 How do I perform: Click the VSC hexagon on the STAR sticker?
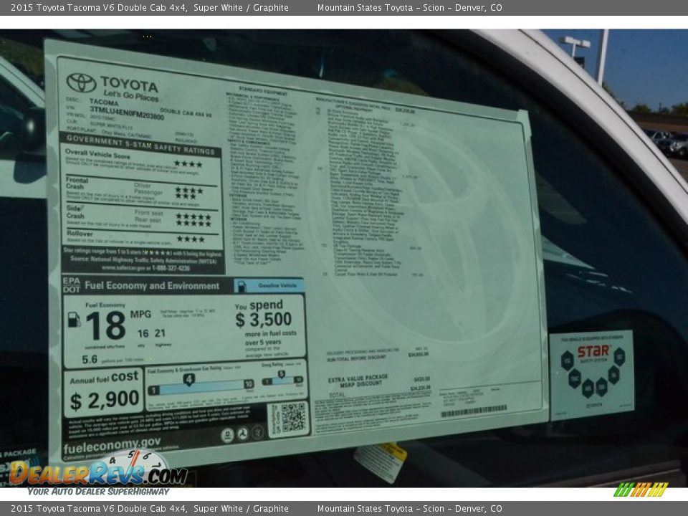(x=566, y=360)
